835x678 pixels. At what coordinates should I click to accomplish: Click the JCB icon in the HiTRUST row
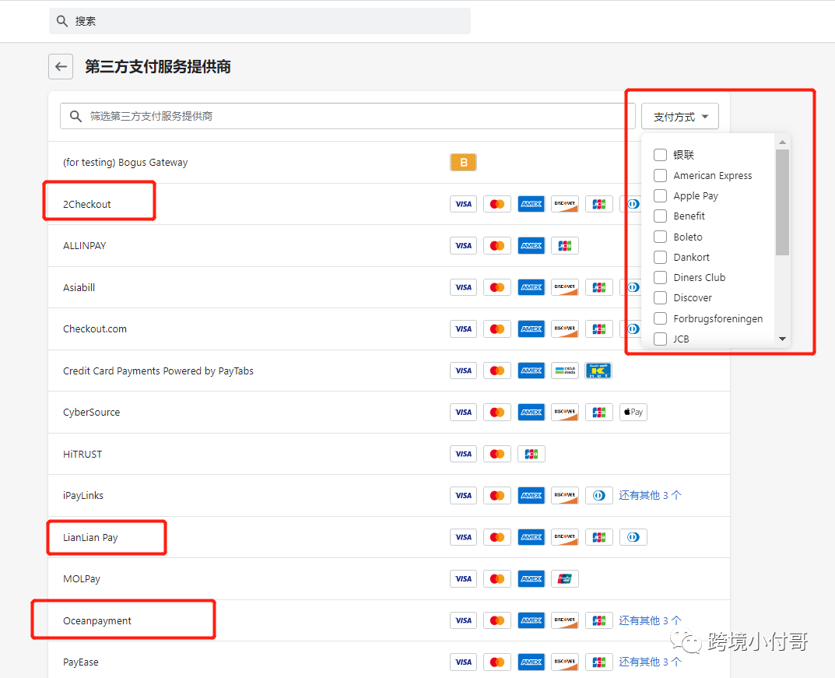[532, 454]
